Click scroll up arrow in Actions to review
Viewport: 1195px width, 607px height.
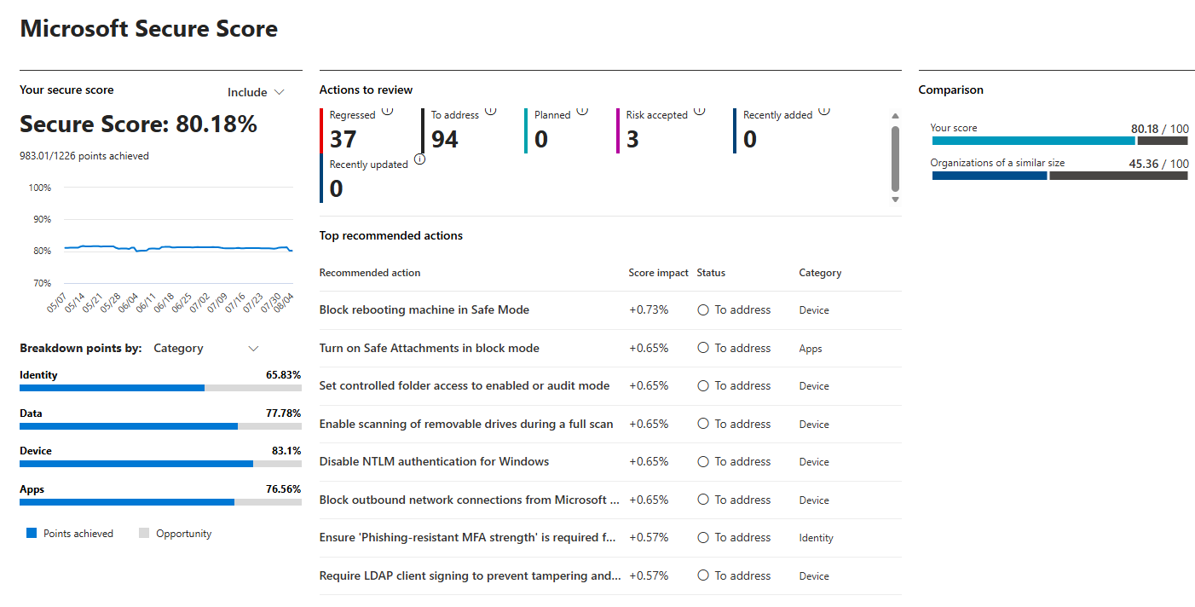(x=895, y=116)
